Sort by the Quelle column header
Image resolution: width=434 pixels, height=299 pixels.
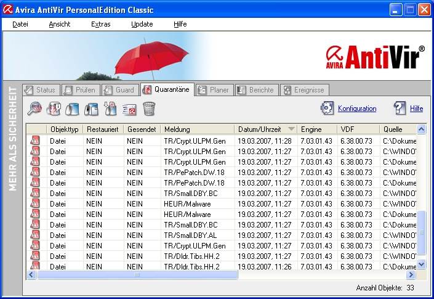pyautogui.click(x=398, y=129)
